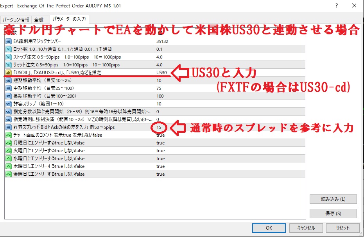This screenshot has width=364, height=237.
Task: Click the icon beside ストップ注文 row
Action: (8, 57)
